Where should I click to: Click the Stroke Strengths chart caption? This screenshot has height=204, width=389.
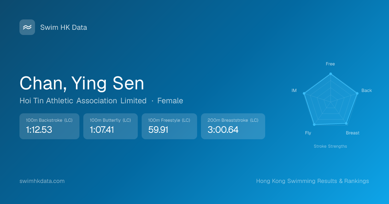point(330,146)
